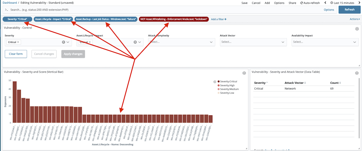This screenshot has width=362, height=151.
Task: Toggle the NOT Asset.Whitelisting lockdown filter
Action: [x=174, y=19]
